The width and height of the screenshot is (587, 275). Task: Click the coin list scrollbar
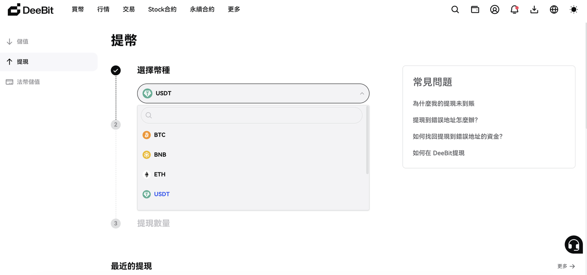coord(367,140)
